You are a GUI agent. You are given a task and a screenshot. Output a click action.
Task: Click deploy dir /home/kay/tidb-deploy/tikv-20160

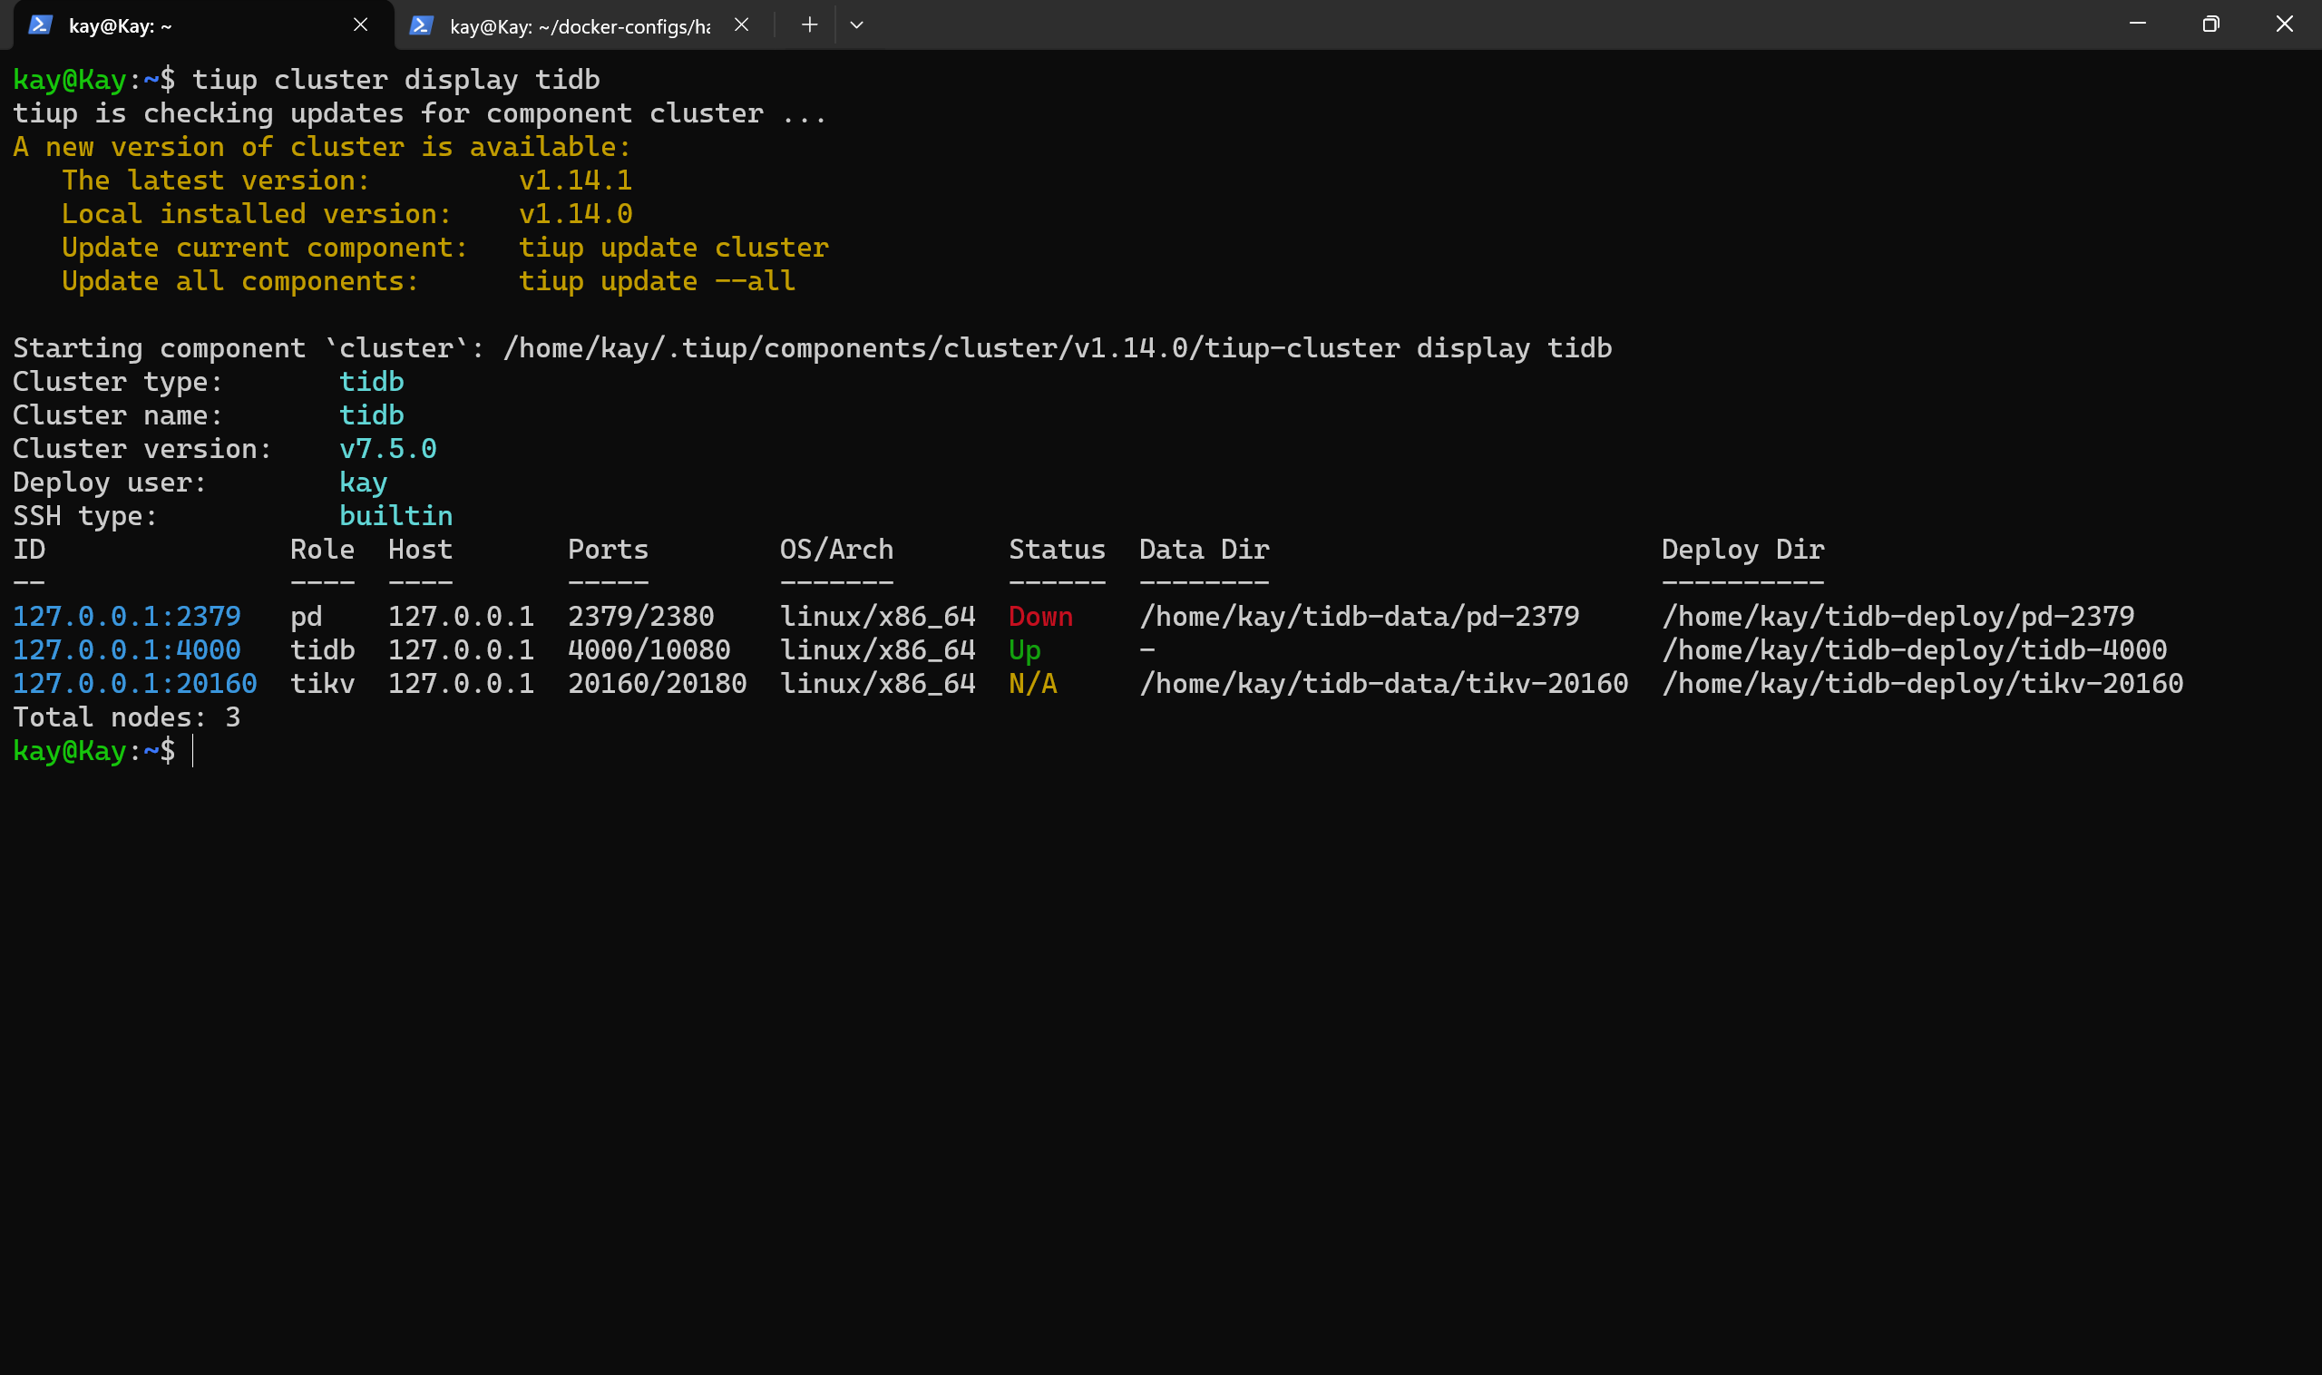point(1923,683)
